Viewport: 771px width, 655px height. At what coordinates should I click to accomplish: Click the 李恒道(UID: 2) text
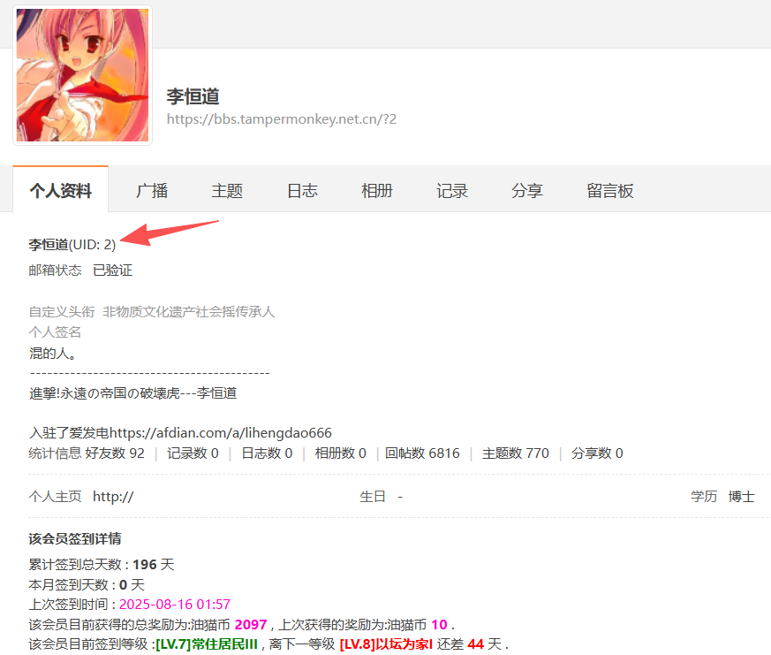[72, 245]
